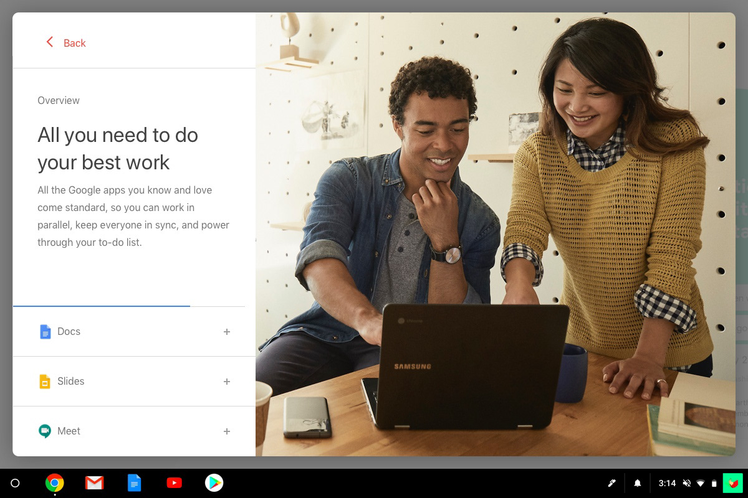Click the green-red avatar icon in tray

tap(733, 483)
